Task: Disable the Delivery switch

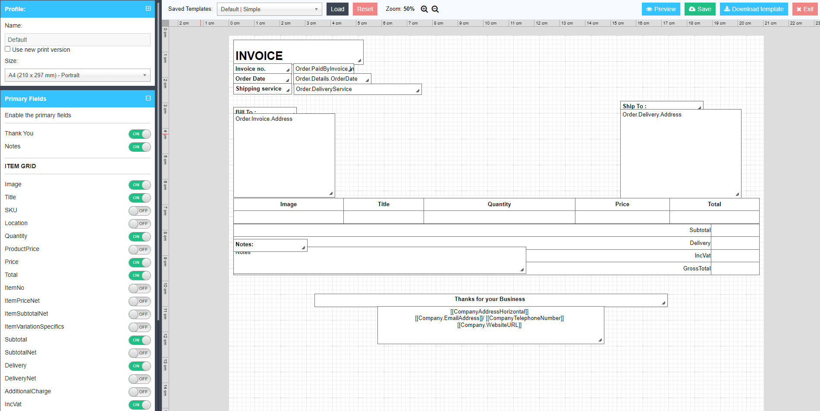Action: [x=140, y=366]
